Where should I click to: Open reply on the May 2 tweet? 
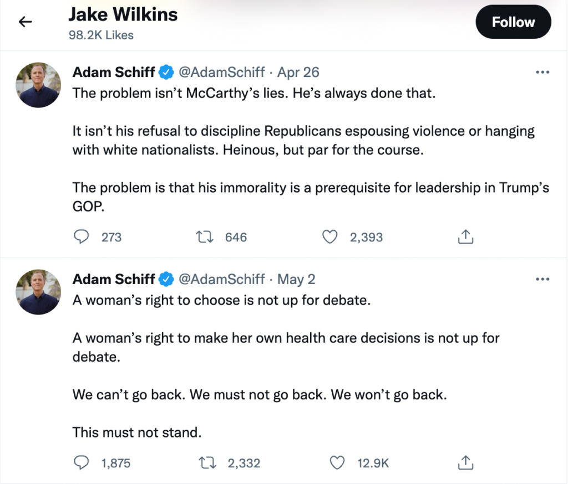(x=82, y=462)
